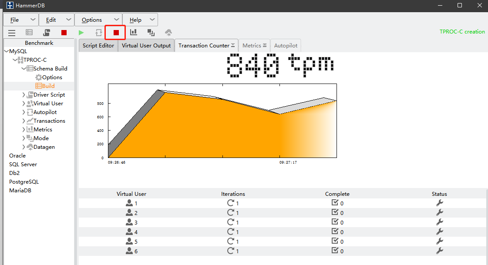Click the Edit menu dropdown arrow
Image resolution: width=488 pixels, height=265 pixels.
point(68,20)
